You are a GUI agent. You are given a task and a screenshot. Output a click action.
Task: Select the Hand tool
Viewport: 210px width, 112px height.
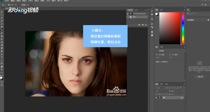click(x=2, y=66)
